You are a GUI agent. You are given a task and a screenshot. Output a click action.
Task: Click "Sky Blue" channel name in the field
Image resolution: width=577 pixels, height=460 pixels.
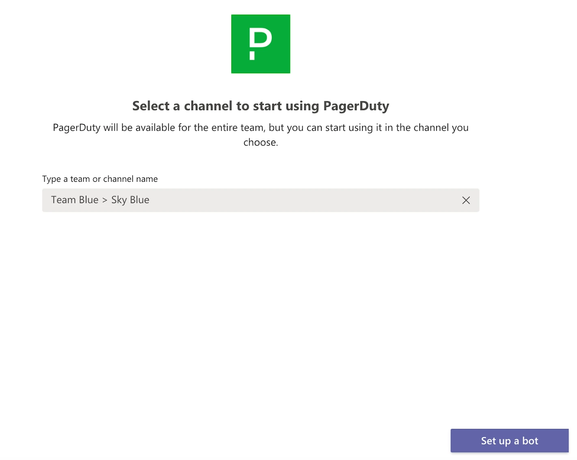point(130,200)
